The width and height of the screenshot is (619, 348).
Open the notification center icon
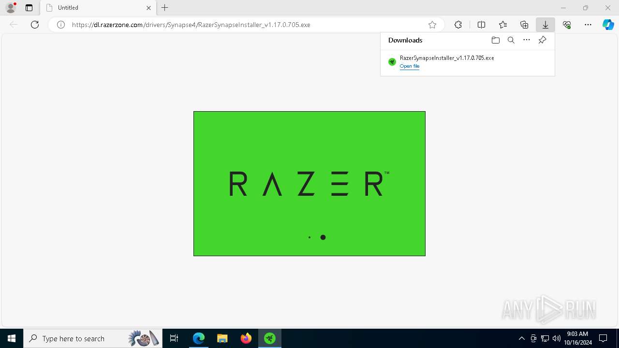[603, 338]
